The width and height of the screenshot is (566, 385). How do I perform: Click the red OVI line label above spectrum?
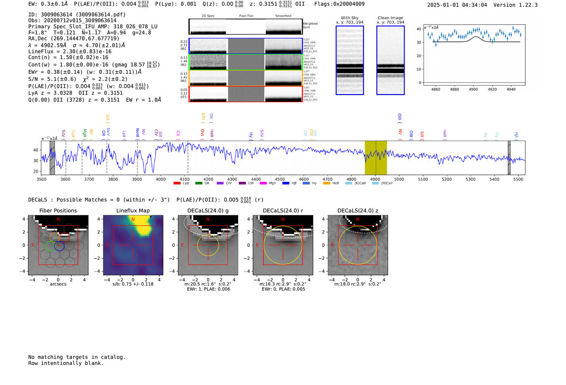point(203,134)
